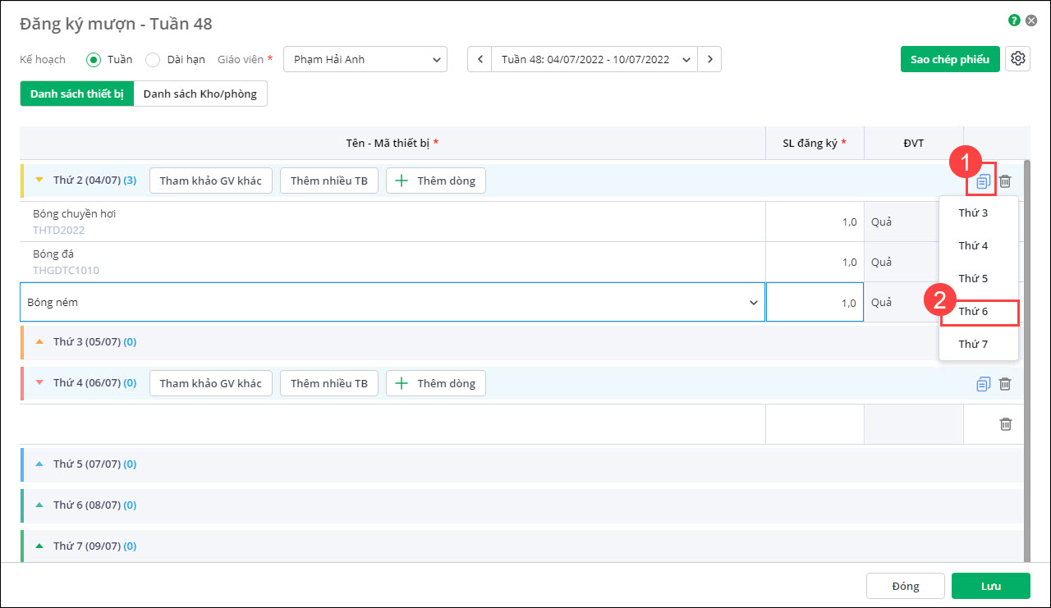The width and height of the screenshot is (1051, 608).
Task: Choose Thứ 7 in the copy menu
Action: click(x=979, y=345)
